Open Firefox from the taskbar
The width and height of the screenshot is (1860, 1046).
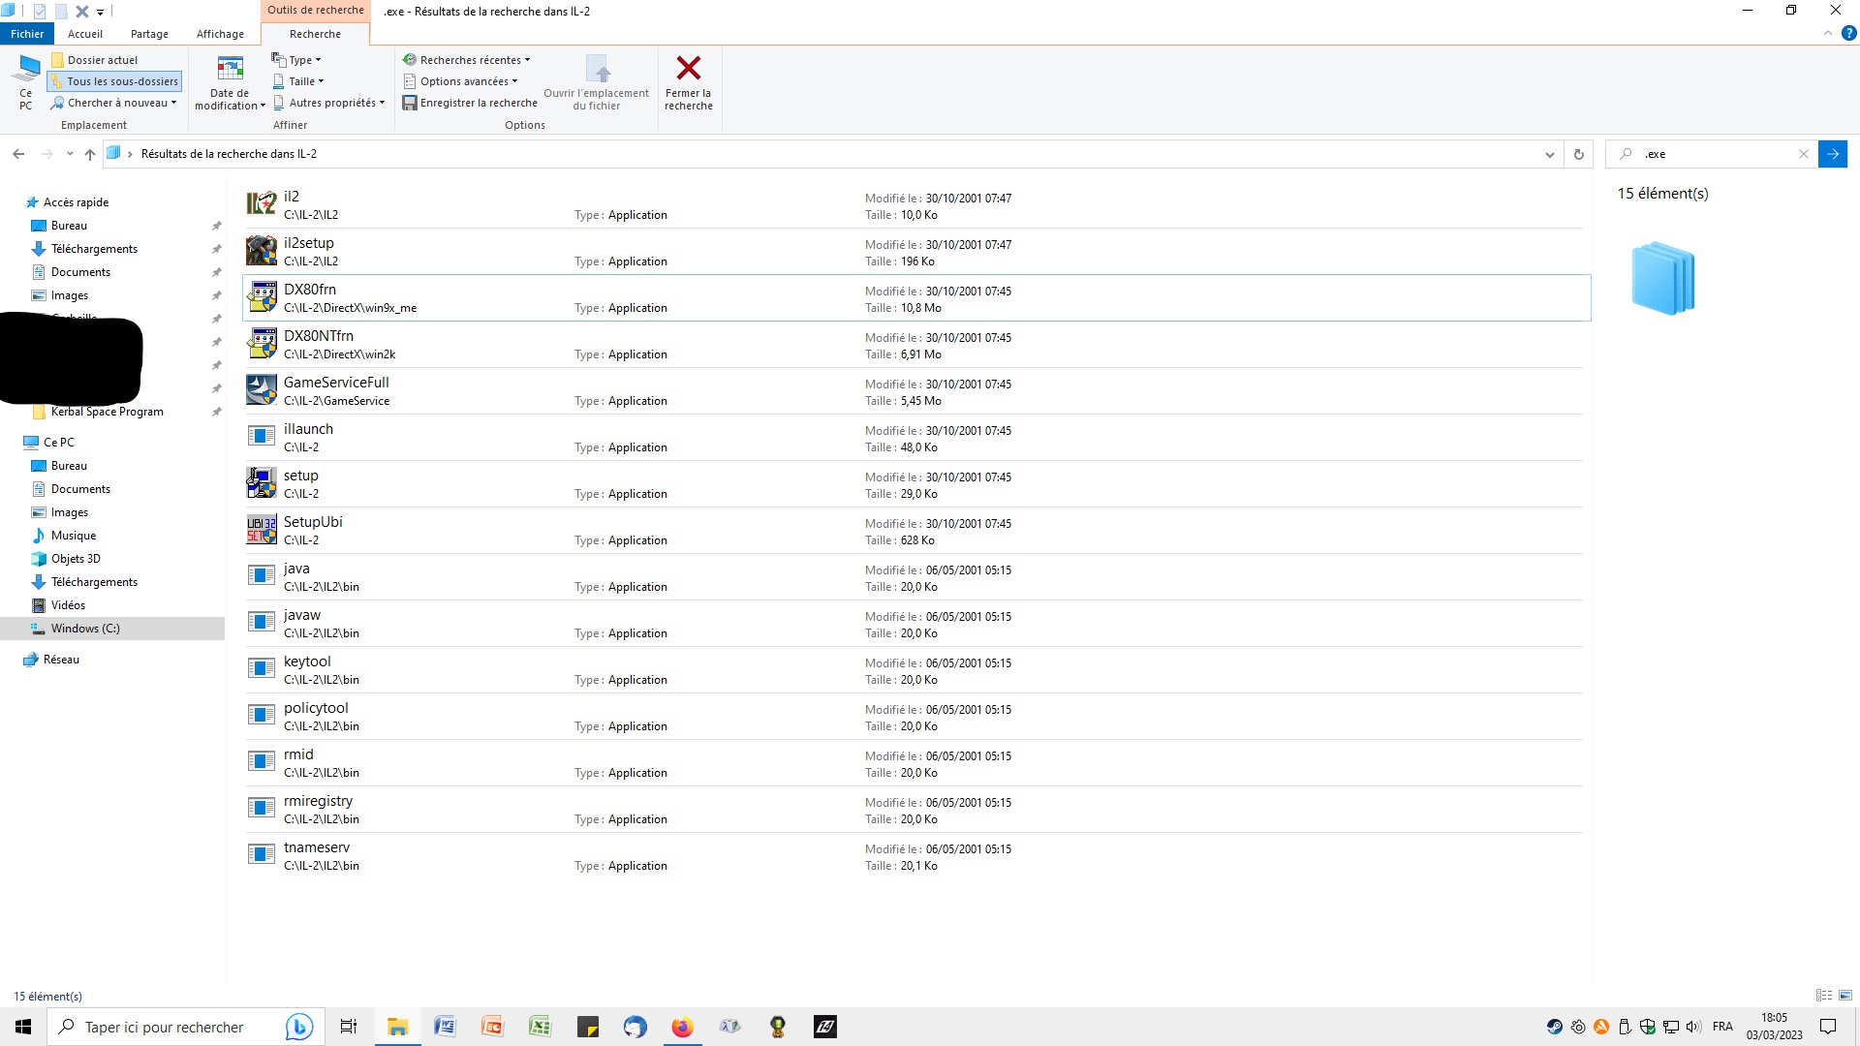pos(682,1027)
